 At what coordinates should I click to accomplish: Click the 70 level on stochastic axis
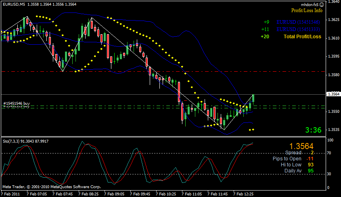tap(329, 153)
